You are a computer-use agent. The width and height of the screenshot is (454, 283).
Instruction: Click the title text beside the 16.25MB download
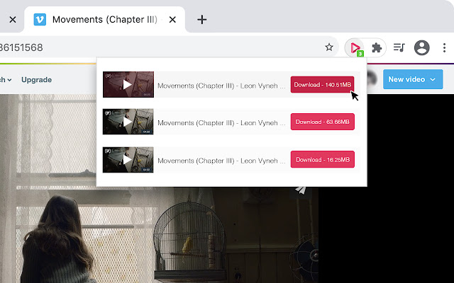221,161
